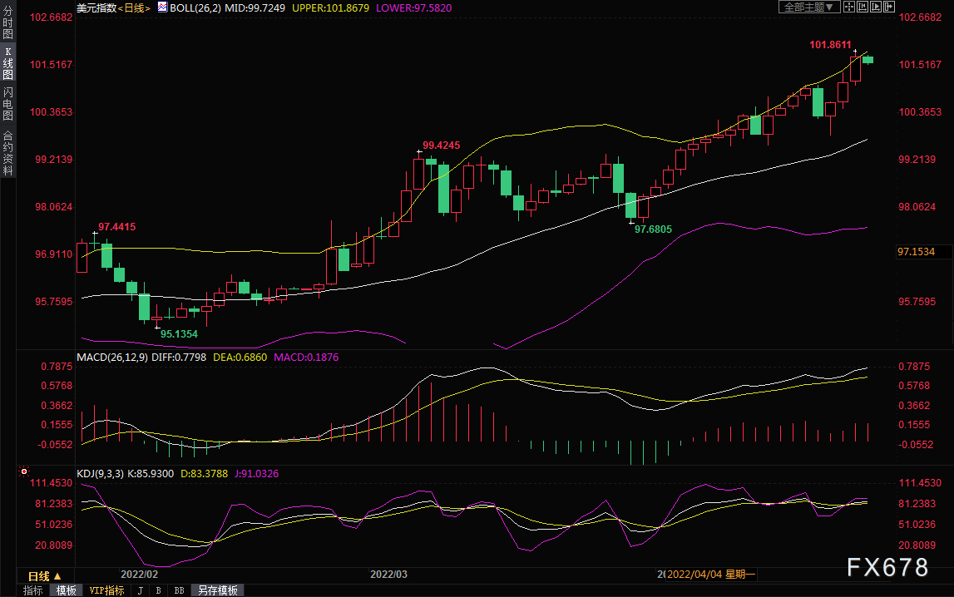
Task: Select the 模板 bottom tab
Action: pyautogui.click(x=66, y=590)
